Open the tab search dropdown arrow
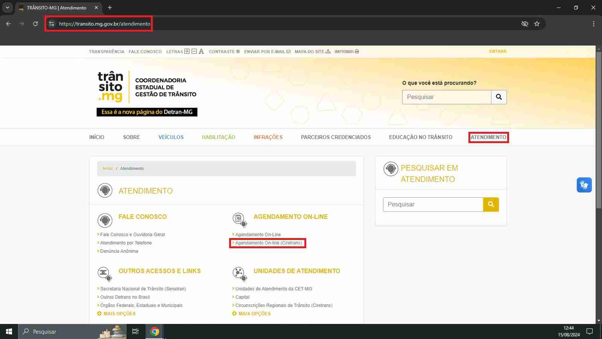The image size is (602, 339). point(7,8)
